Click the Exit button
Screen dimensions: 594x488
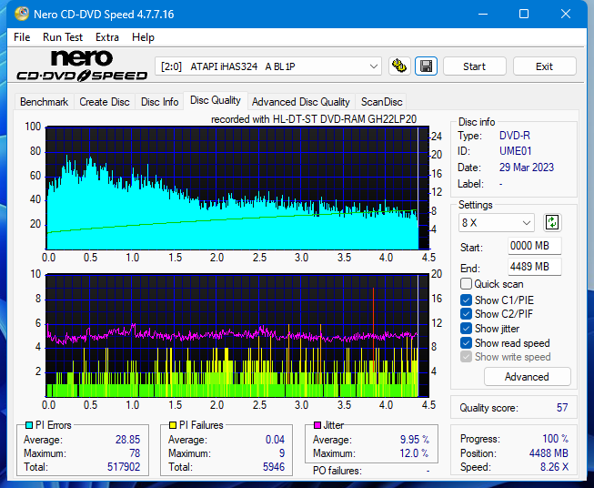tap(544, 66)
